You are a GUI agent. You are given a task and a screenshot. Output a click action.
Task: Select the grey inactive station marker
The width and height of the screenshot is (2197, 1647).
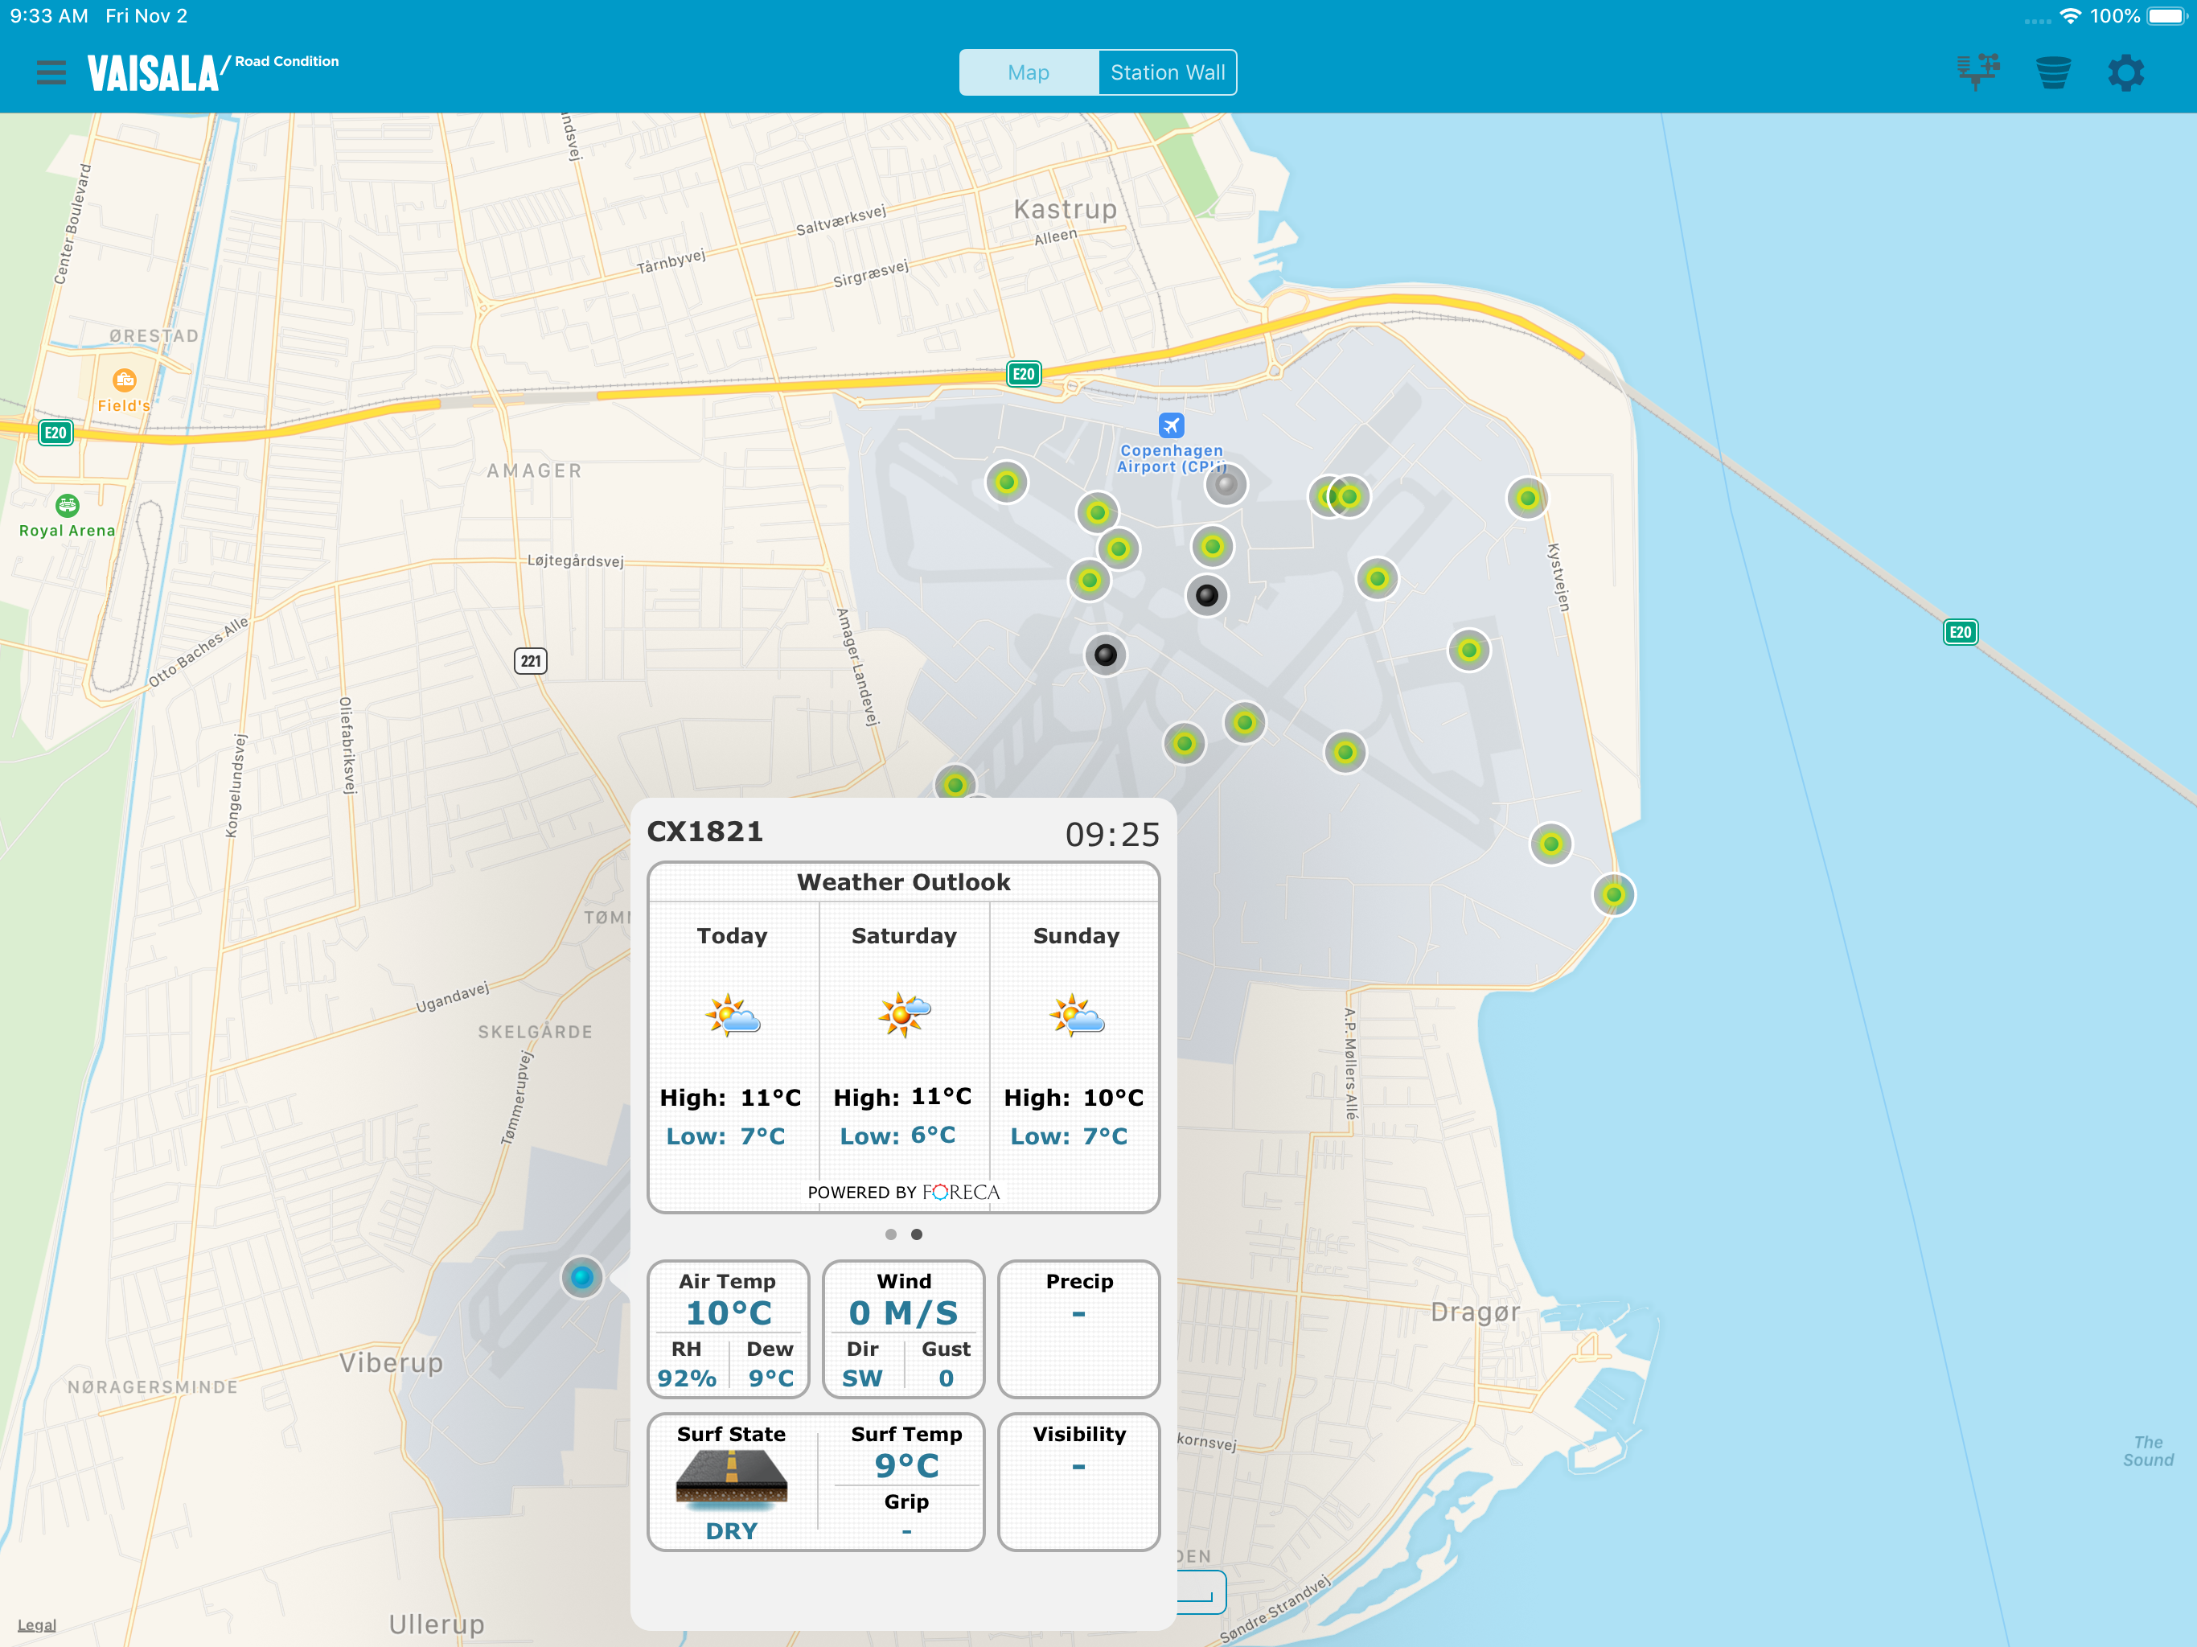pos(1226,485)
